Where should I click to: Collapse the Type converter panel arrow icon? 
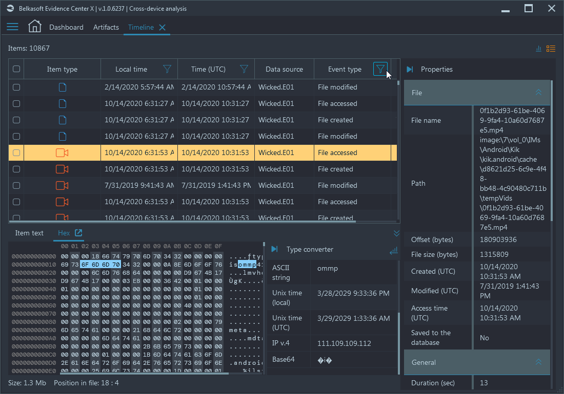(x=274, y=249)
